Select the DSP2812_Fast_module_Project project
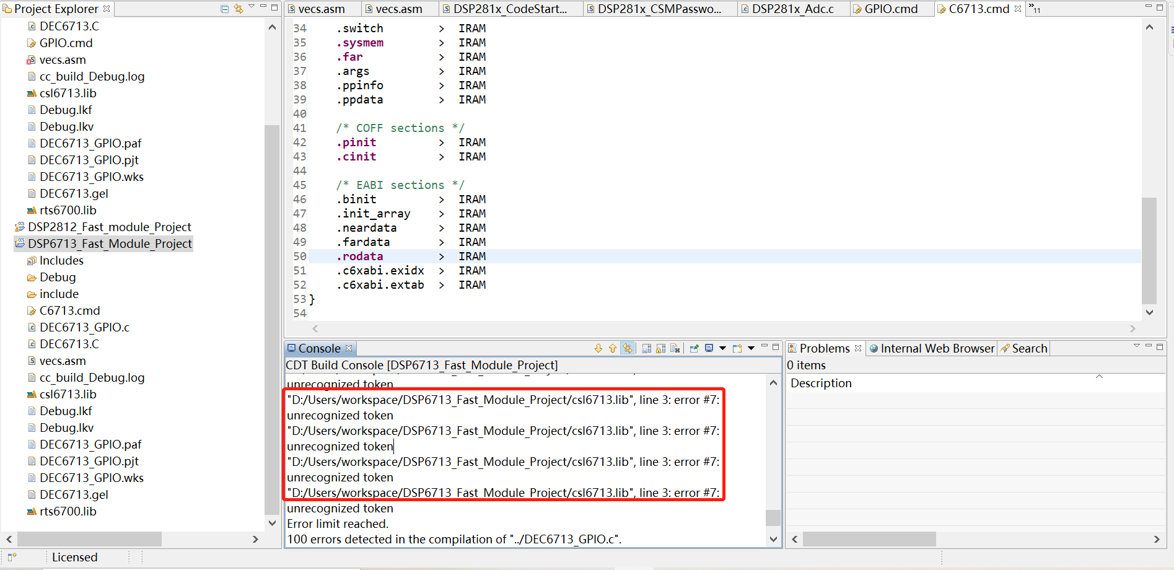 point(109,227)
